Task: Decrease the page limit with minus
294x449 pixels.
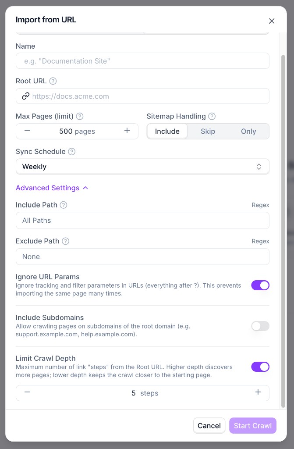Action: pos(27,131)
